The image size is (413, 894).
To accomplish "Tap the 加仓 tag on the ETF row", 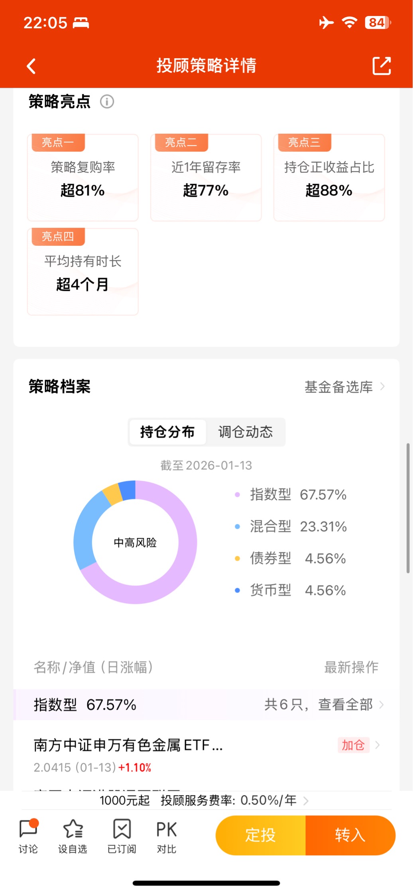I will pyautogui.click(x=353, y=745).
